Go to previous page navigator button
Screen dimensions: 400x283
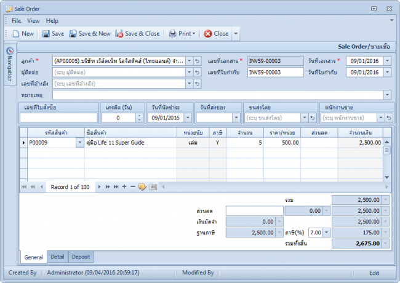click(x=33, y=187)
